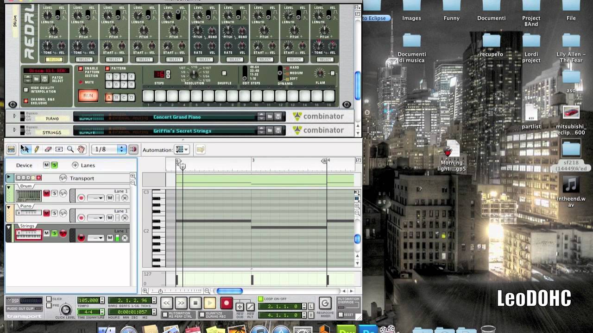Solo the Drum track

54,193
